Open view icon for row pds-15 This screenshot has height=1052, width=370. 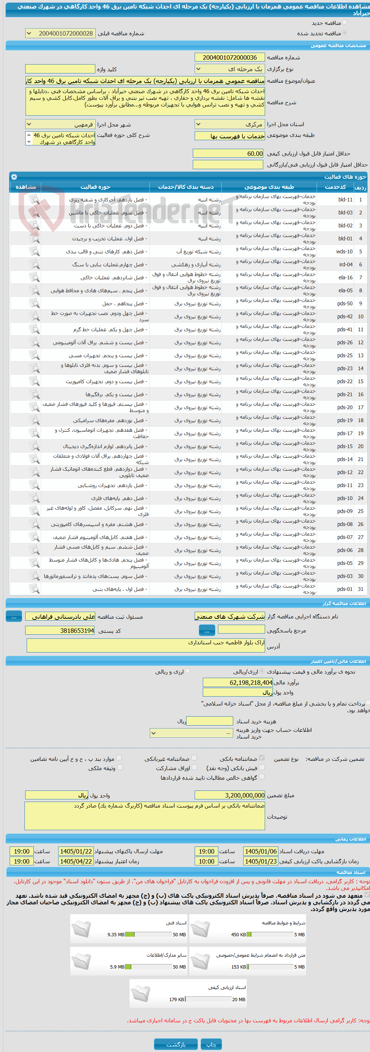pyautogui.click(x=34, y=446)
